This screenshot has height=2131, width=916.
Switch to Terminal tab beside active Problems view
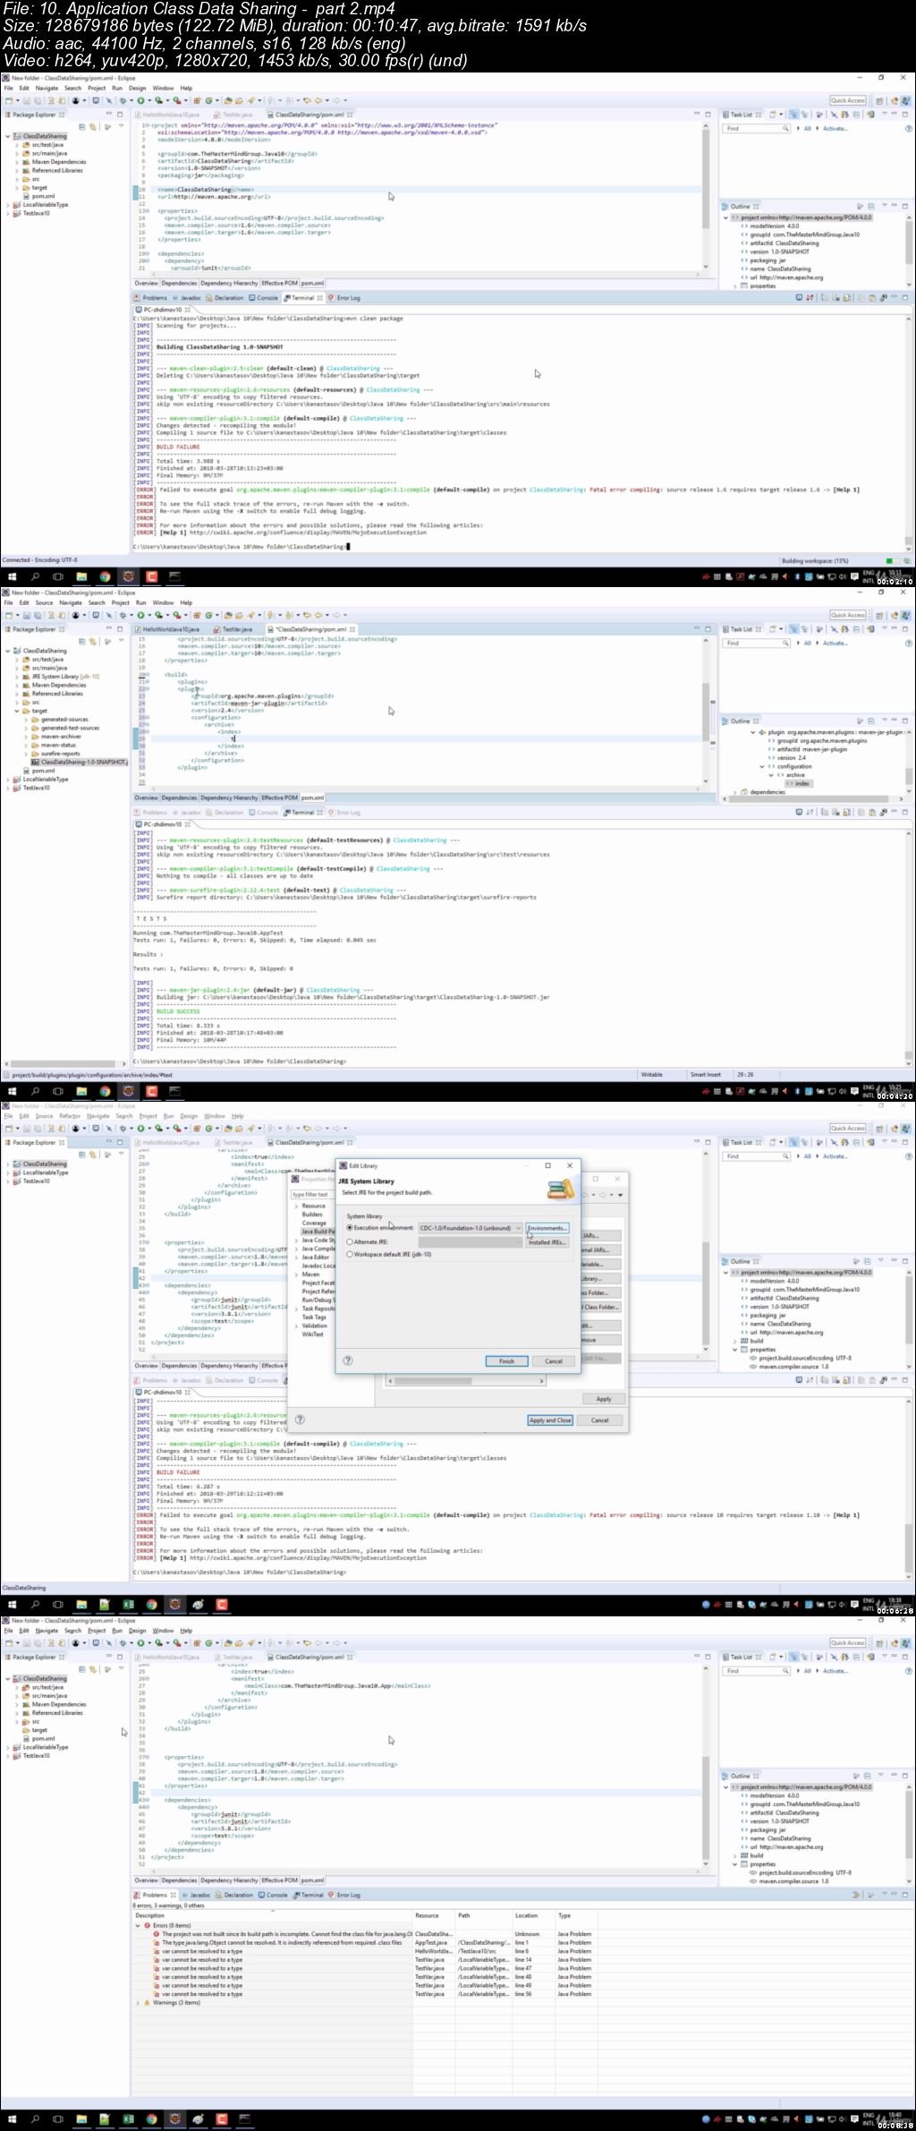[308, 1895]
